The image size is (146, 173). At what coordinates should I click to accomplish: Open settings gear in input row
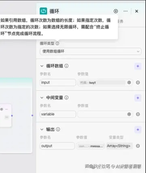(x=129, y=82)
